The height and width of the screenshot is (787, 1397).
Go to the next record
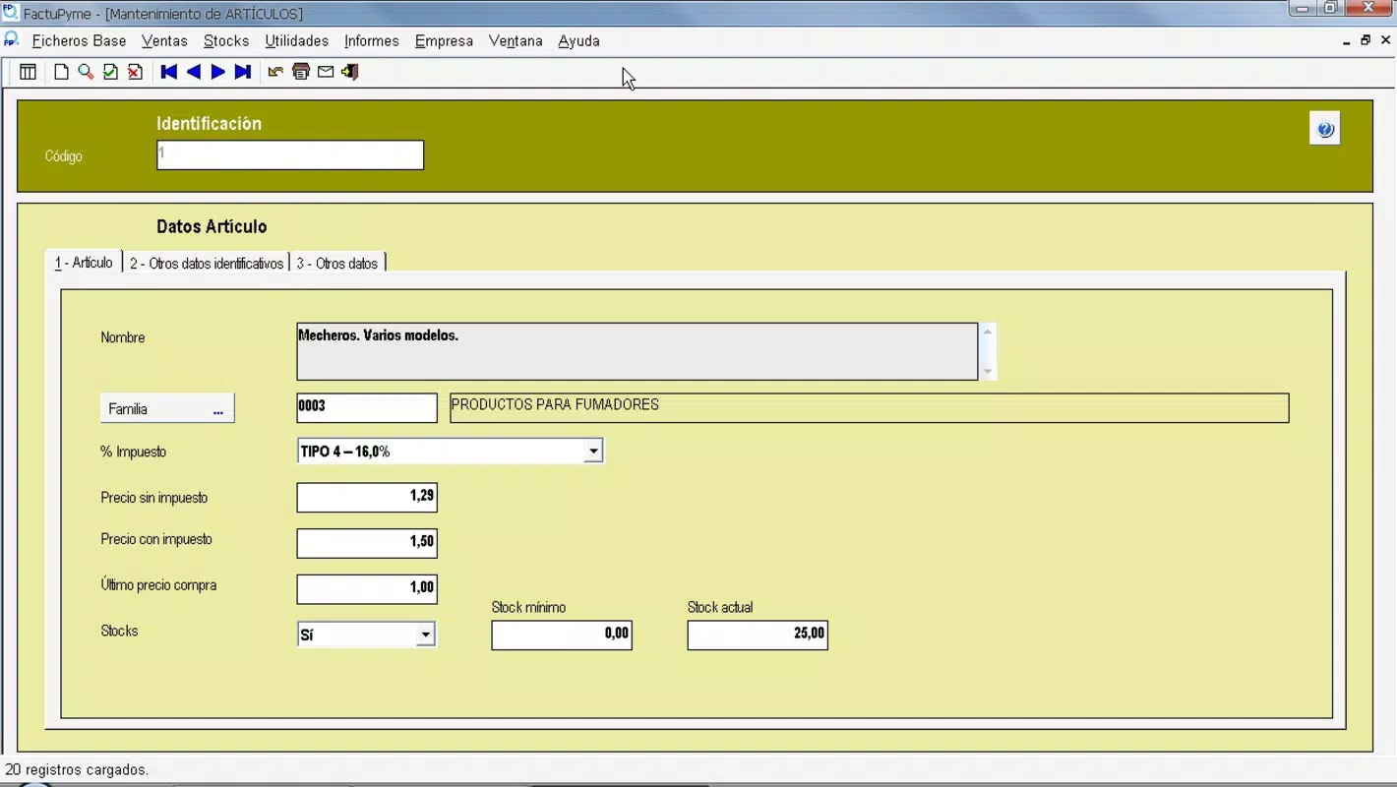coord(218,72)
